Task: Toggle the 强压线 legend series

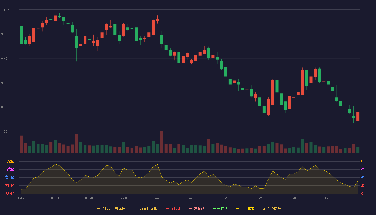Action: (x=173, y=209)
